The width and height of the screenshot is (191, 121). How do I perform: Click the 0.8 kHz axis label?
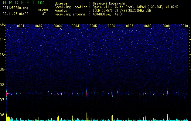pyautogui.click(x=2, y=85)
